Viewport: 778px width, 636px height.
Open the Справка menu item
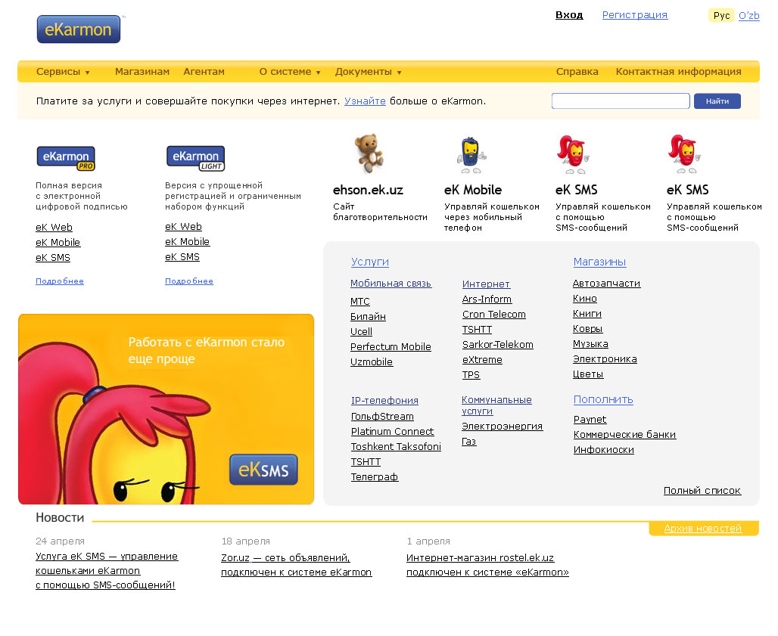(x=577, y=72)
